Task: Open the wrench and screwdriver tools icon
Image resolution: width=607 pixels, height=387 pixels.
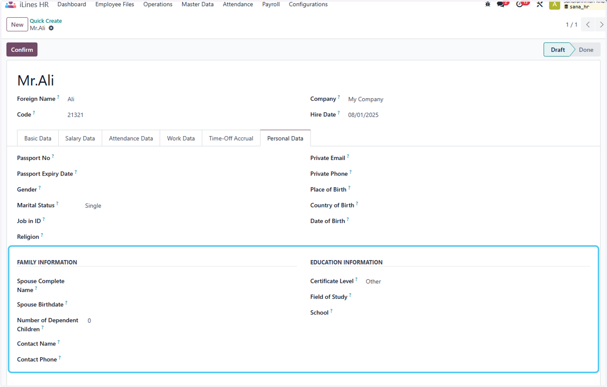Action: (x=540, y=4)
